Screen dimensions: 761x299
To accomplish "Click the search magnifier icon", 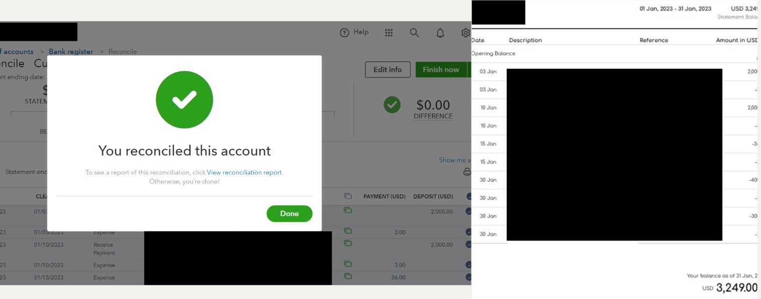I will (x=414, y=33).
